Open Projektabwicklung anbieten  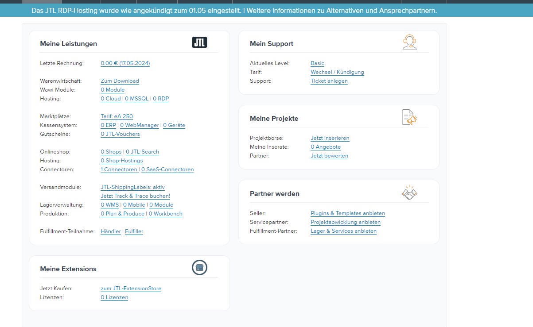pos(346,222)
